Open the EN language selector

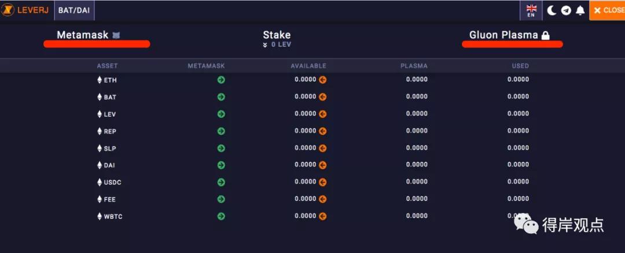click(531, 10)
